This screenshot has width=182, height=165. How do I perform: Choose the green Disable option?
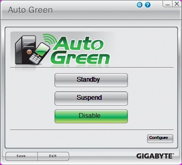click(x=91, y=116)
